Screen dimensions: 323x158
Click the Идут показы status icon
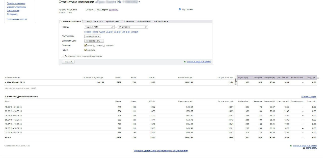click(x=179, y=9)
